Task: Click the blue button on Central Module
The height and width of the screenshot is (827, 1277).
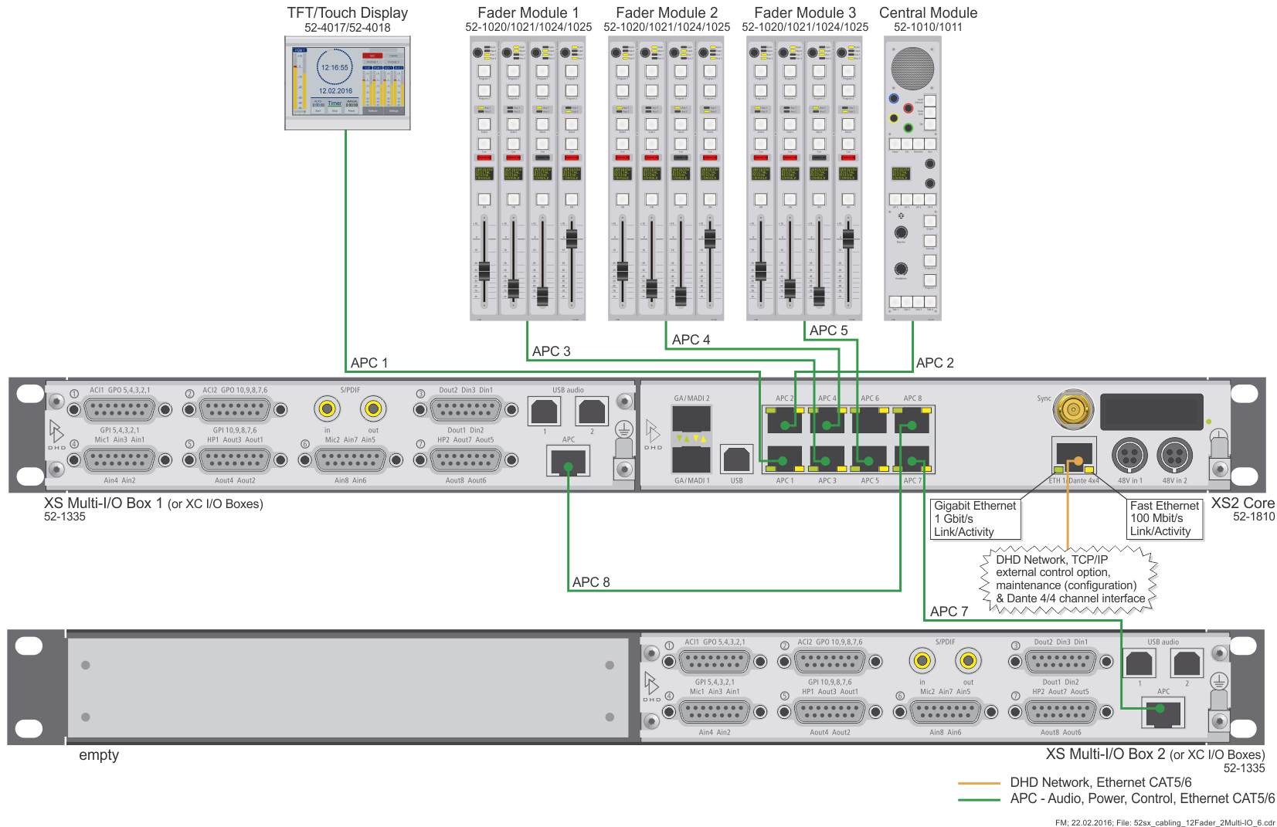Action: click(x=894, y=99)
